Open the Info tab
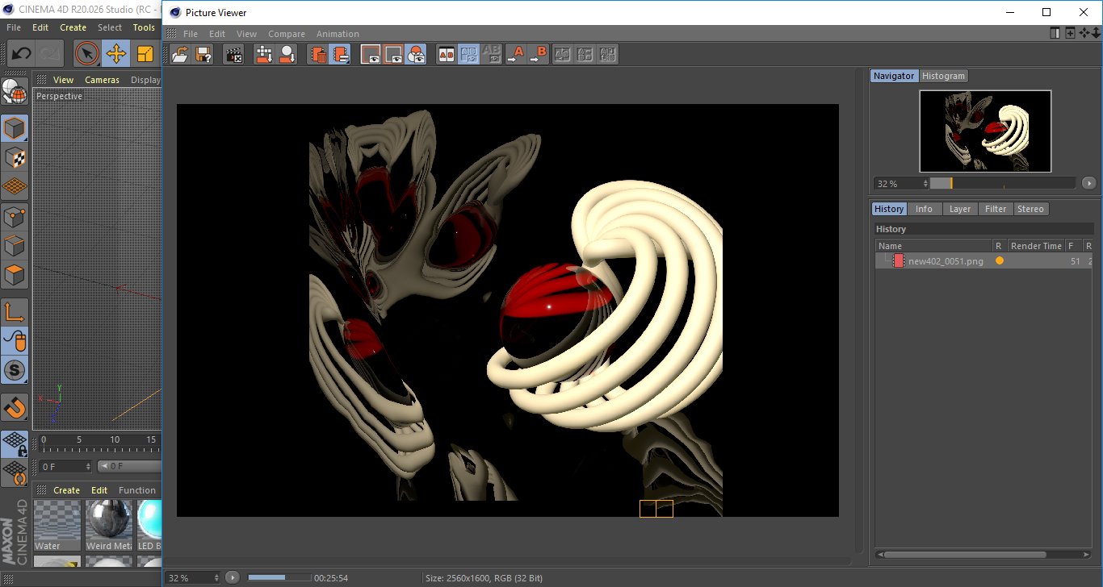 pyautogui.click(x=924, y=209)
